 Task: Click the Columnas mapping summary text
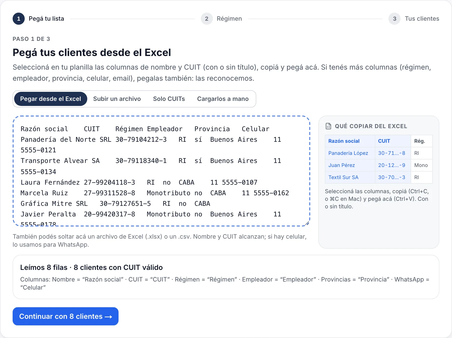(224, 283)
